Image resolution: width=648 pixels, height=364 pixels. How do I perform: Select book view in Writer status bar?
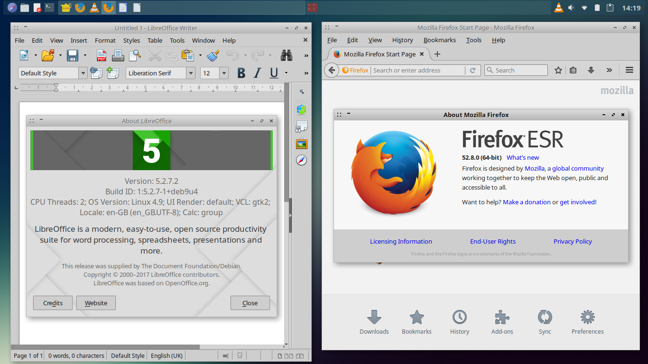pos(300,355)
